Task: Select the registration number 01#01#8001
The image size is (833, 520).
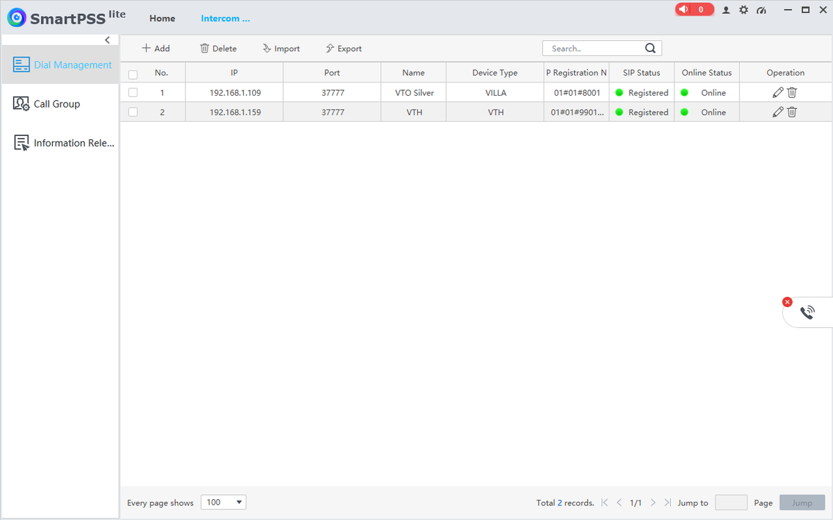Action: click(577, 92)
